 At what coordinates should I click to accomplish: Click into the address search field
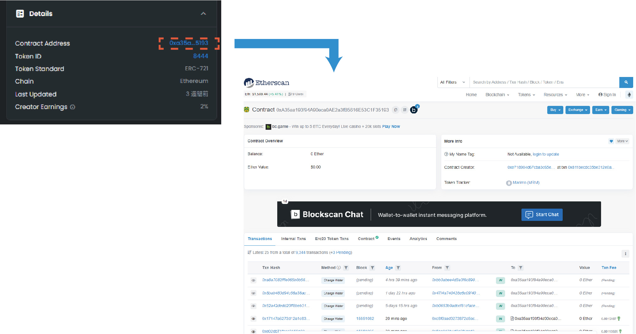click(x=544, y=82)
